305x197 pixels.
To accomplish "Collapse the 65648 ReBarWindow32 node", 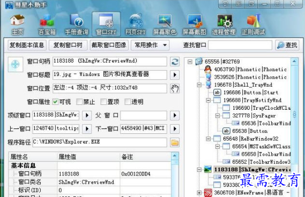I will pyautogui.click(x=208, y=139).
